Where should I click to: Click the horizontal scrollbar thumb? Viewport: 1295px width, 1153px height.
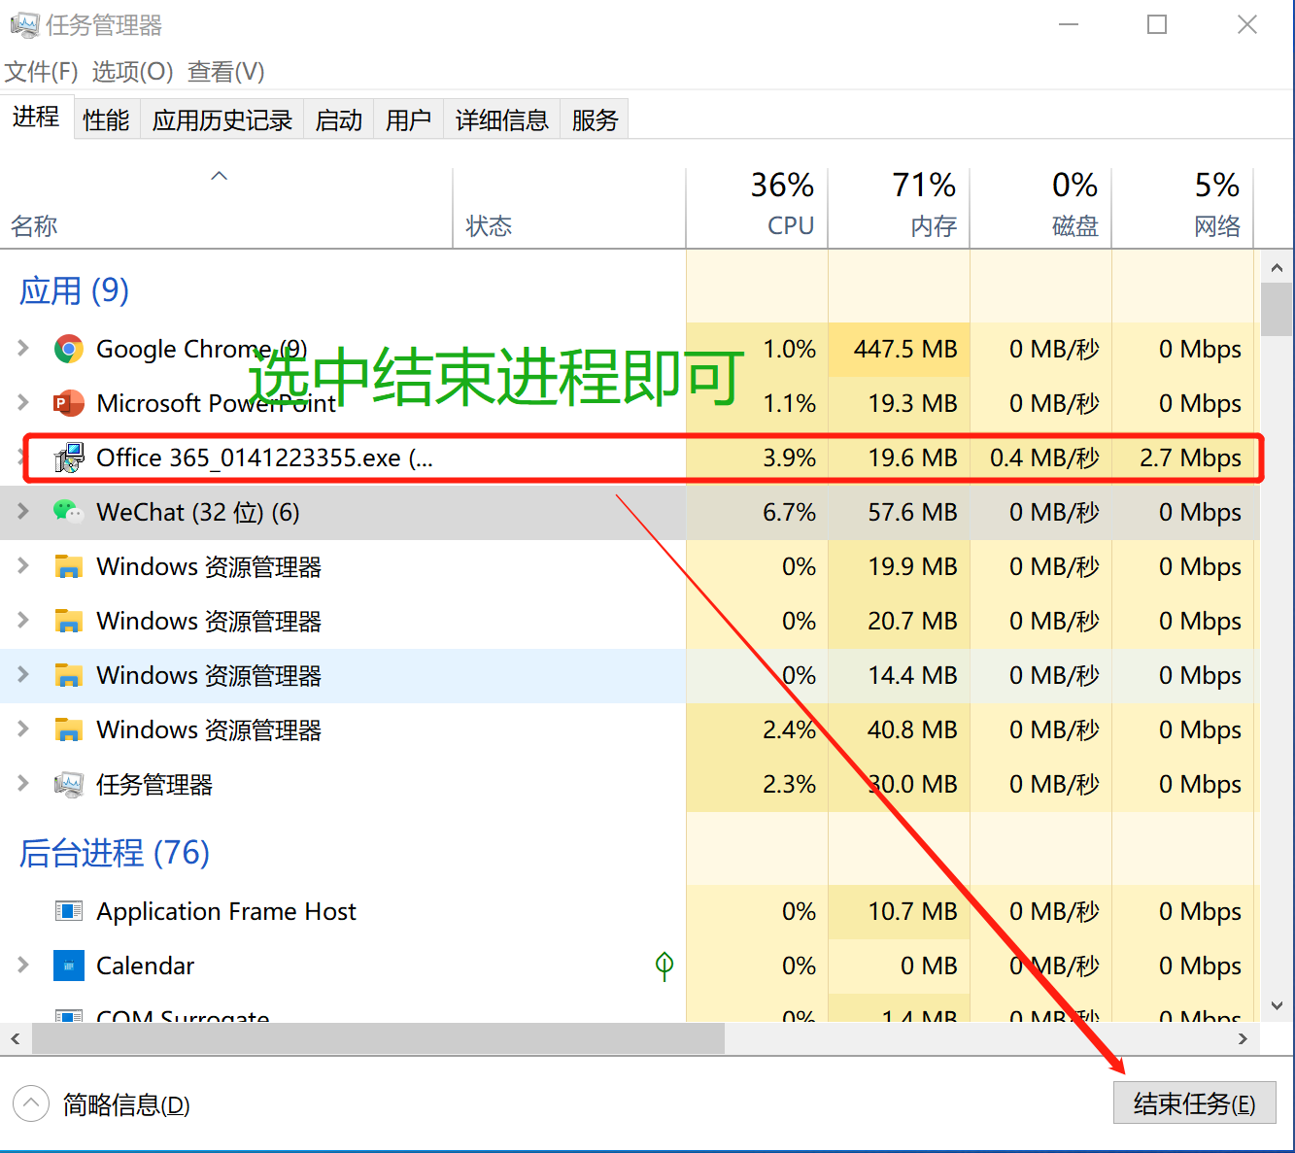[378, 1038]
